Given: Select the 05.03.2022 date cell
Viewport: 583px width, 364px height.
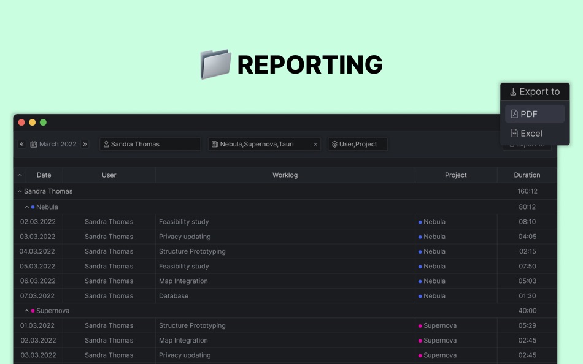Looking at the screenshot, I should pos(38,267).
